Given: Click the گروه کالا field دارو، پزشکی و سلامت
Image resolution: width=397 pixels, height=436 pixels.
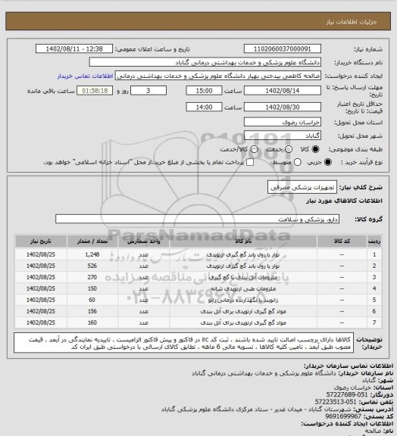Looking at the screenshot, I should tap(197, 219).
